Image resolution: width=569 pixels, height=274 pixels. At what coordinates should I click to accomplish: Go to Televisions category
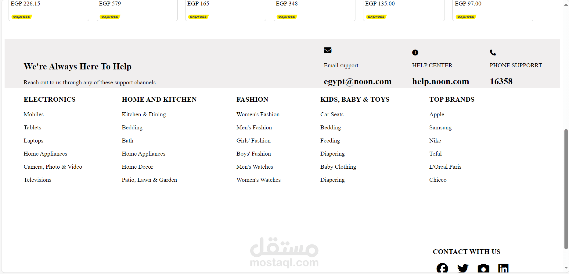[x=38, y=180]
